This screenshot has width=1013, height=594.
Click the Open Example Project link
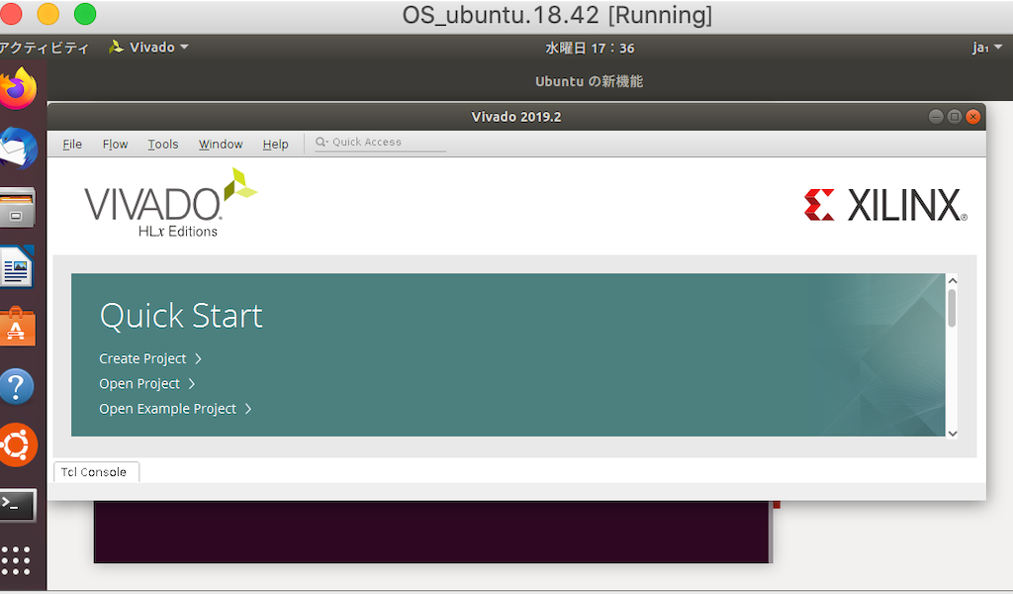175,409
